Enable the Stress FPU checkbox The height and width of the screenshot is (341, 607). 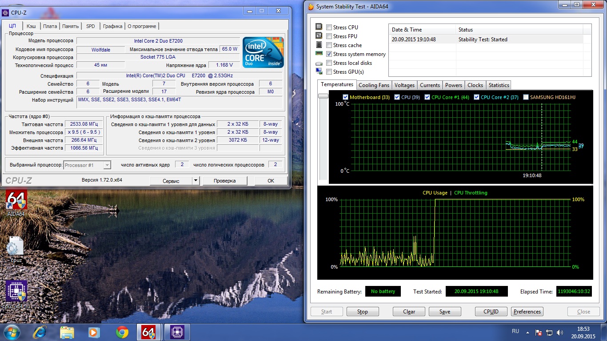coord(329,36)
